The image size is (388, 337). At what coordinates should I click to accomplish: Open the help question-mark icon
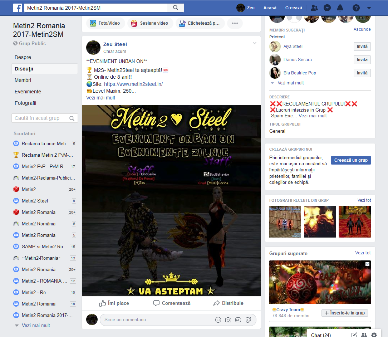point(356,8)
